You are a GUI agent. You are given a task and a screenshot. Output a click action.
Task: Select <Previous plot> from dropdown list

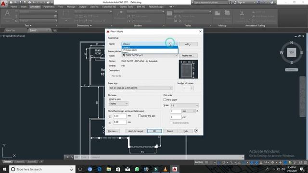click(x=150, y=50)
